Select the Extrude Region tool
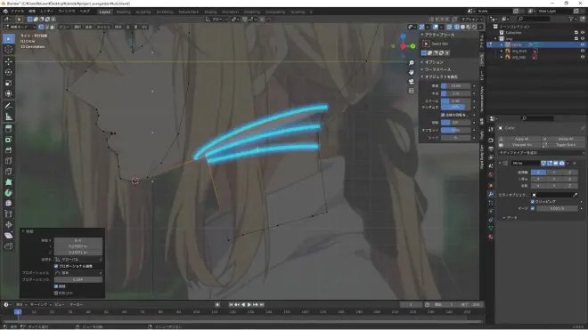Image resolution: width=588 pixels, height=330 pixels. (x=9, y=129)
